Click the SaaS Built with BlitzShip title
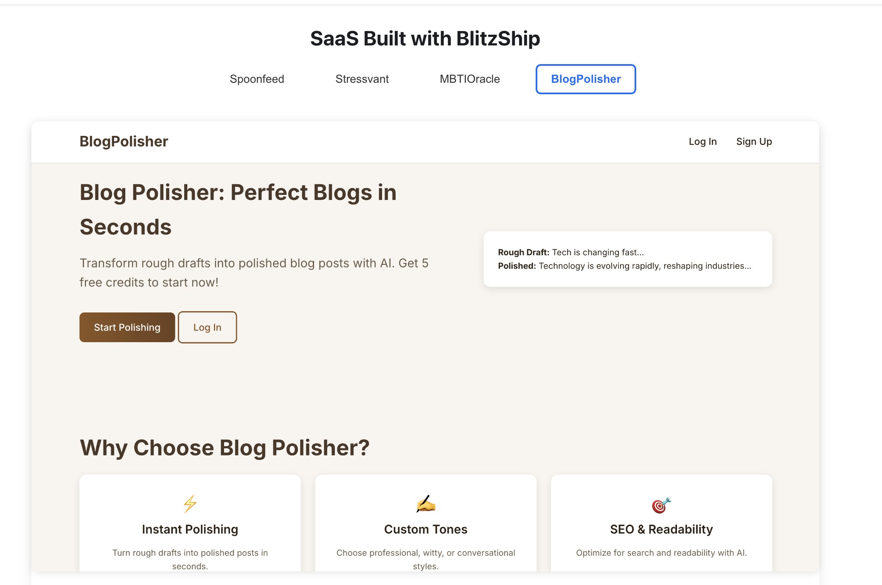This screenshot has height=585, width=882. pos(425,39)
